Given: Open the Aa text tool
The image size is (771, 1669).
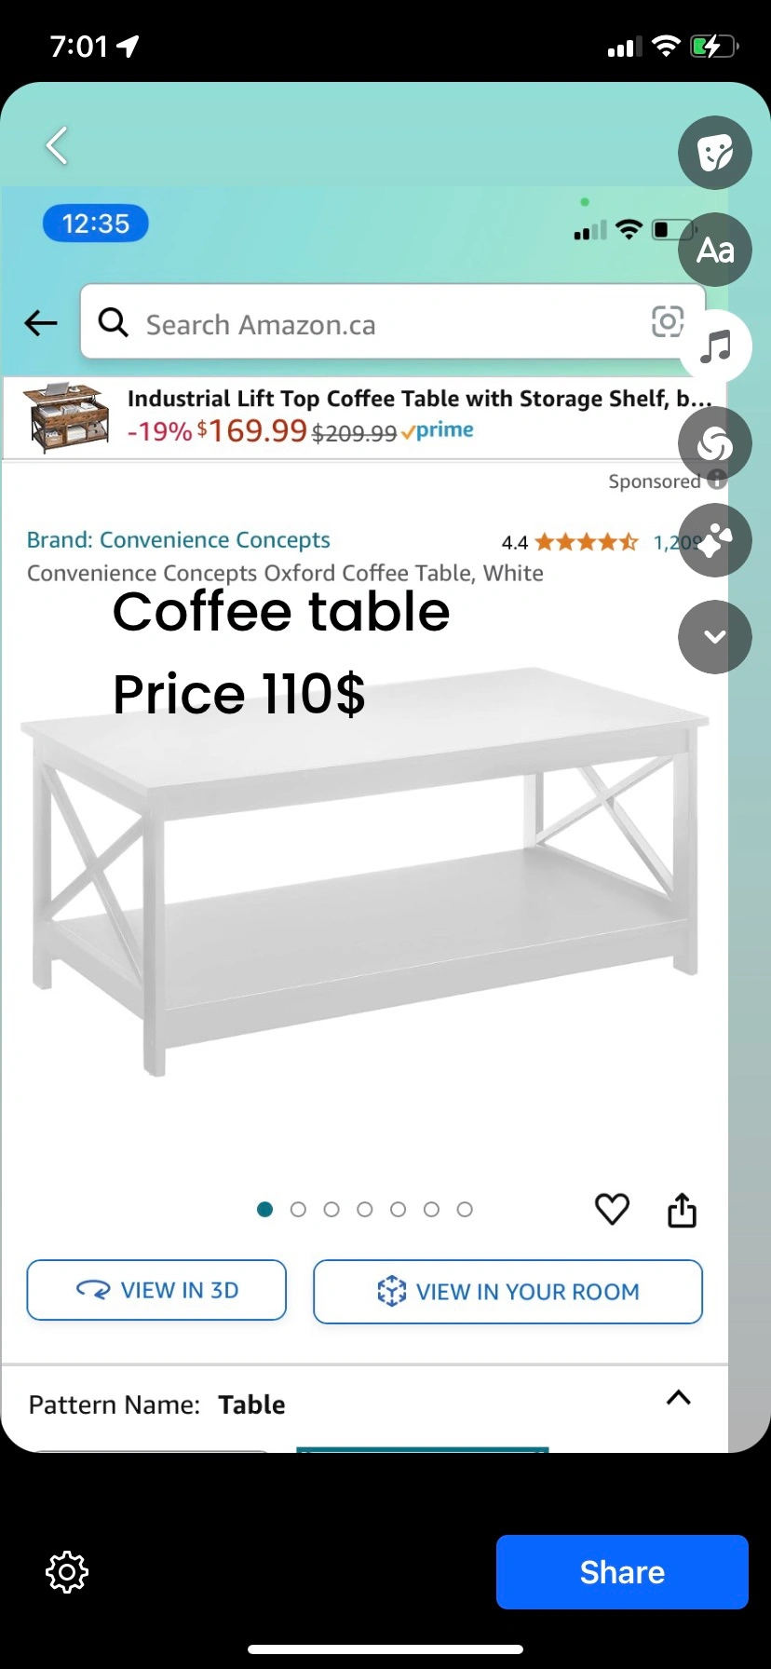Looking at the screenshot, I should [714, 250].
